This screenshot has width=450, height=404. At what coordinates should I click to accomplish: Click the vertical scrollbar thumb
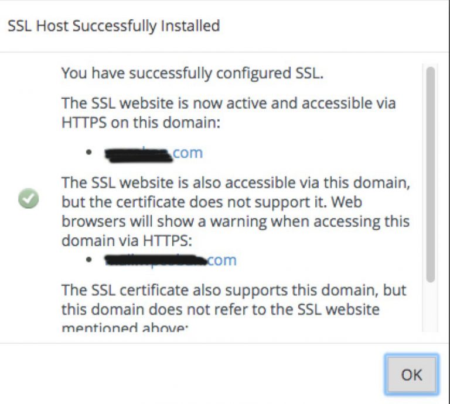(x=430, y=174)
